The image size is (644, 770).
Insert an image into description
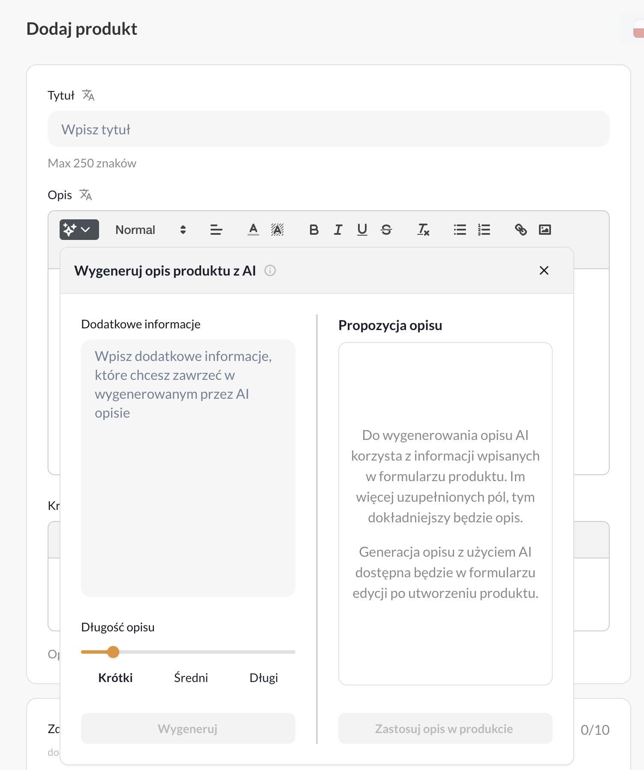(x=545, y=230)
